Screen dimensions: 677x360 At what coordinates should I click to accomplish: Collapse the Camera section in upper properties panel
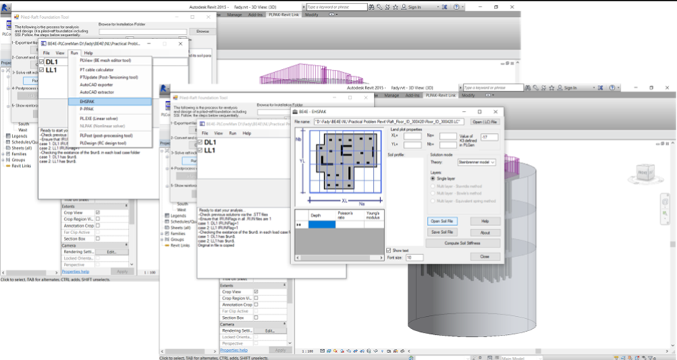click(127, 246)
